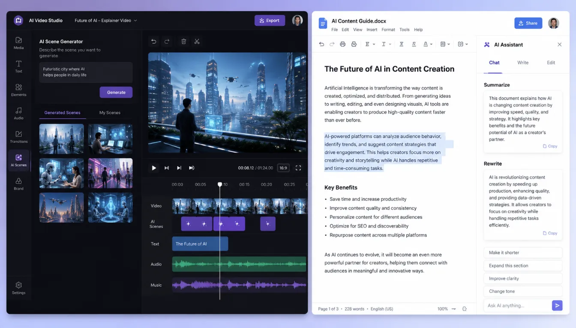Open the project name dropdown Future of AI

(105, 21)
